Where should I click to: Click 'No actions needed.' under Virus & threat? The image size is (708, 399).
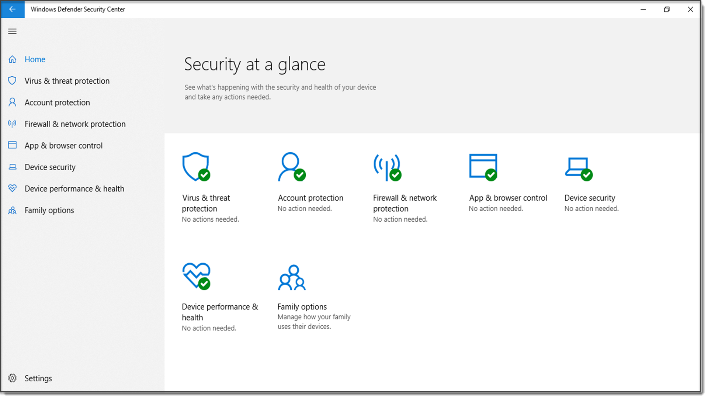point(211,219)
